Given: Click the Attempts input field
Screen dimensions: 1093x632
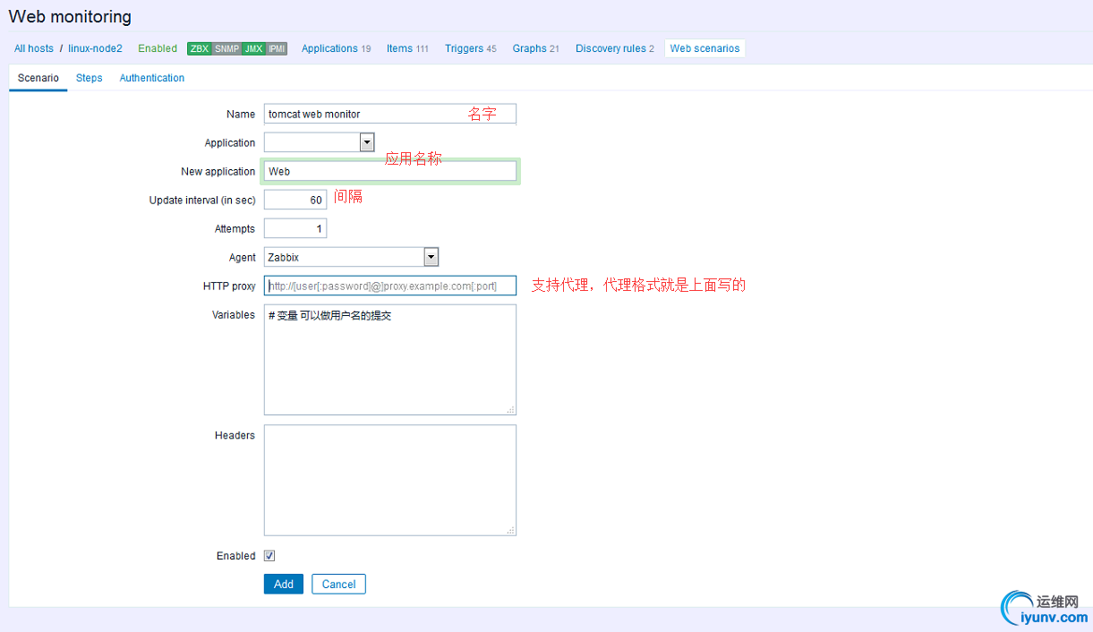Looking at the screenshot, I should (295, 228).
